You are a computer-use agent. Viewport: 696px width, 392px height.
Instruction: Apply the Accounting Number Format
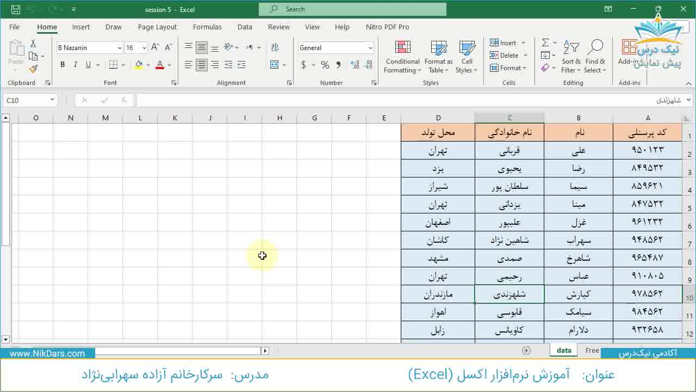(303, 64)
